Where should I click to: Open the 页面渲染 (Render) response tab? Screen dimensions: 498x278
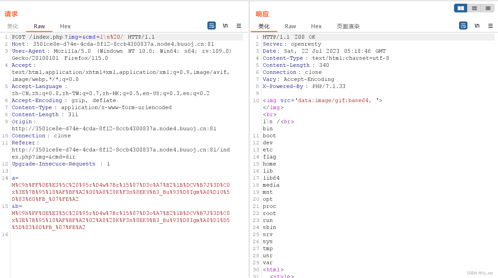coord(348,26)
